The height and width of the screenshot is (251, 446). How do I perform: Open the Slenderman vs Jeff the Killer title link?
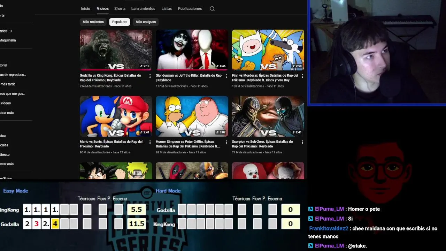click(189, 78)
